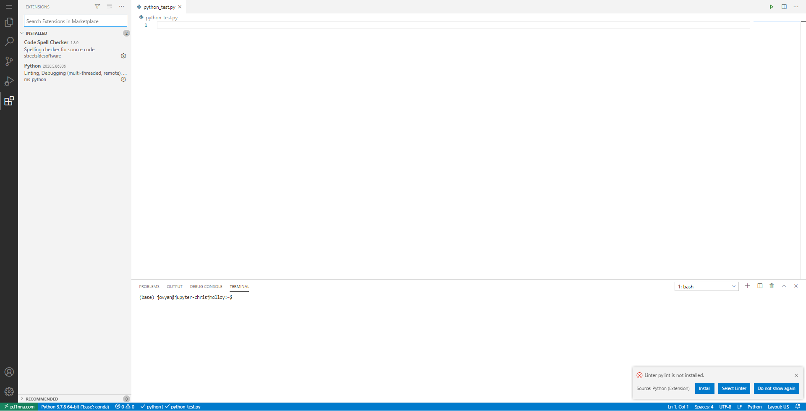The height and width of the screenshot is (411, 806).
Task: Install the pylint linter
Action: (704, 388)
